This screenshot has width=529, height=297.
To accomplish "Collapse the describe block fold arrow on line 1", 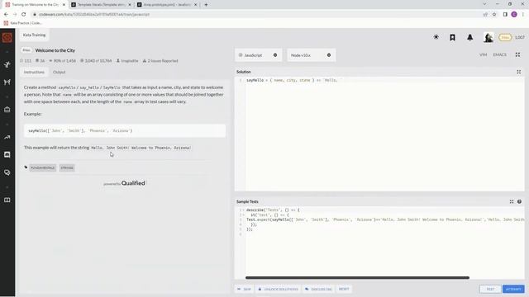I will (243, 210).
